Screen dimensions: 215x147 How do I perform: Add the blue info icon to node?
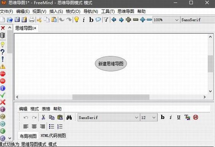pyautogui.click(x=3, y=88)
